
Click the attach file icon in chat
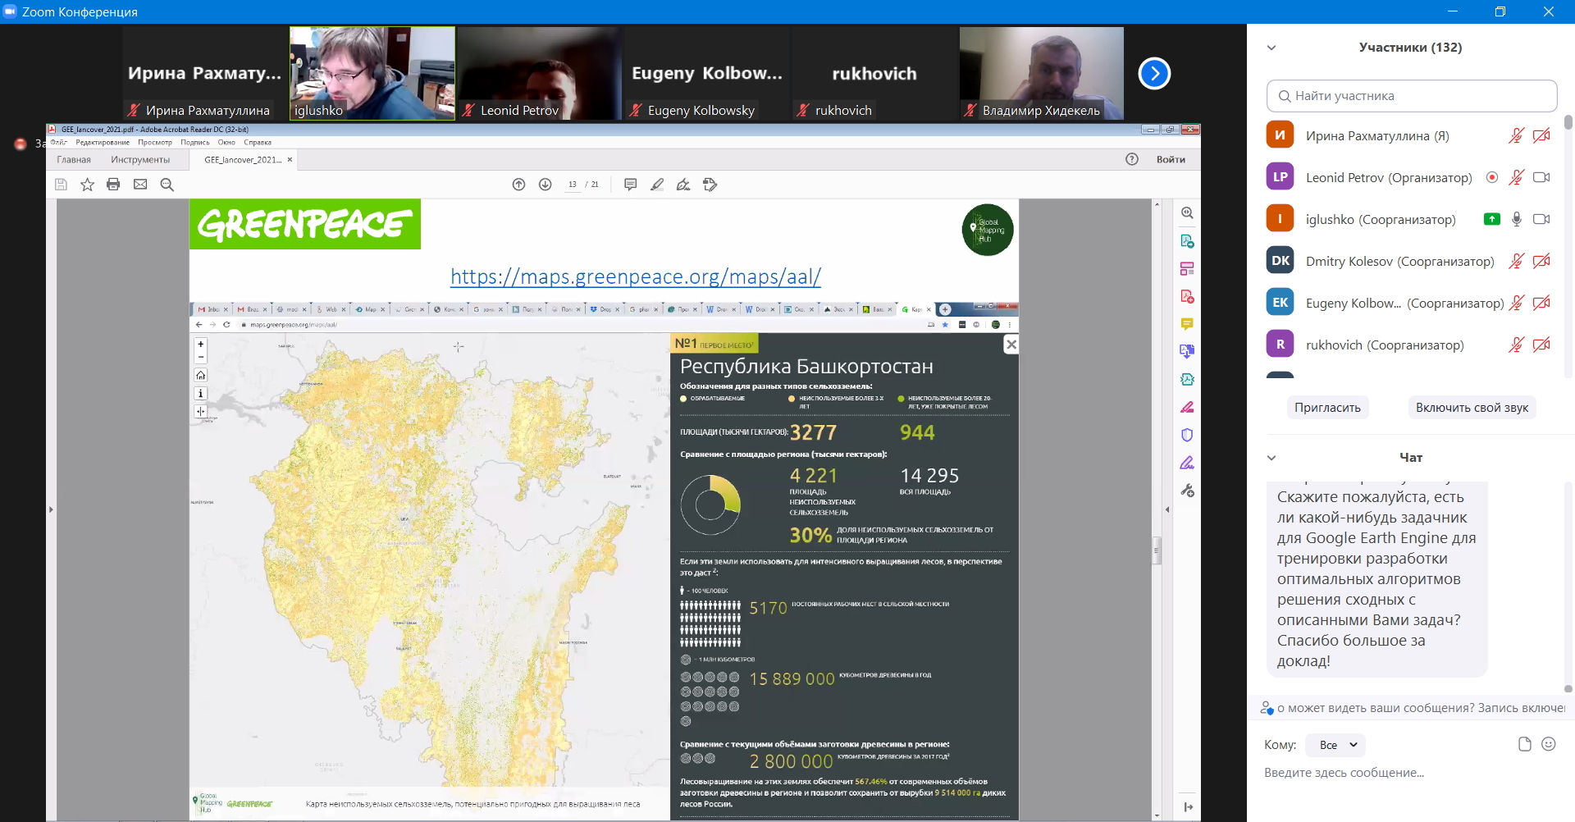[x=1524, y=744]
